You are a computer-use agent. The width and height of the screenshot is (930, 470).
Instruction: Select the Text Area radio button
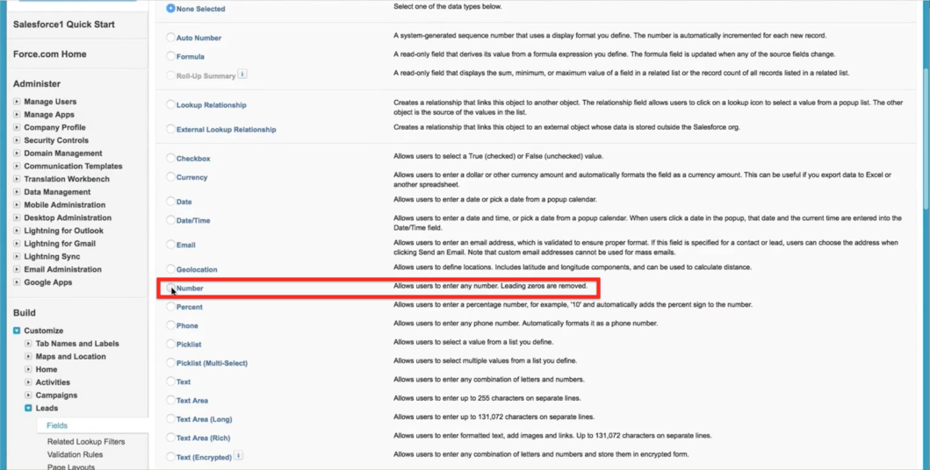click(x=171, y=400)
